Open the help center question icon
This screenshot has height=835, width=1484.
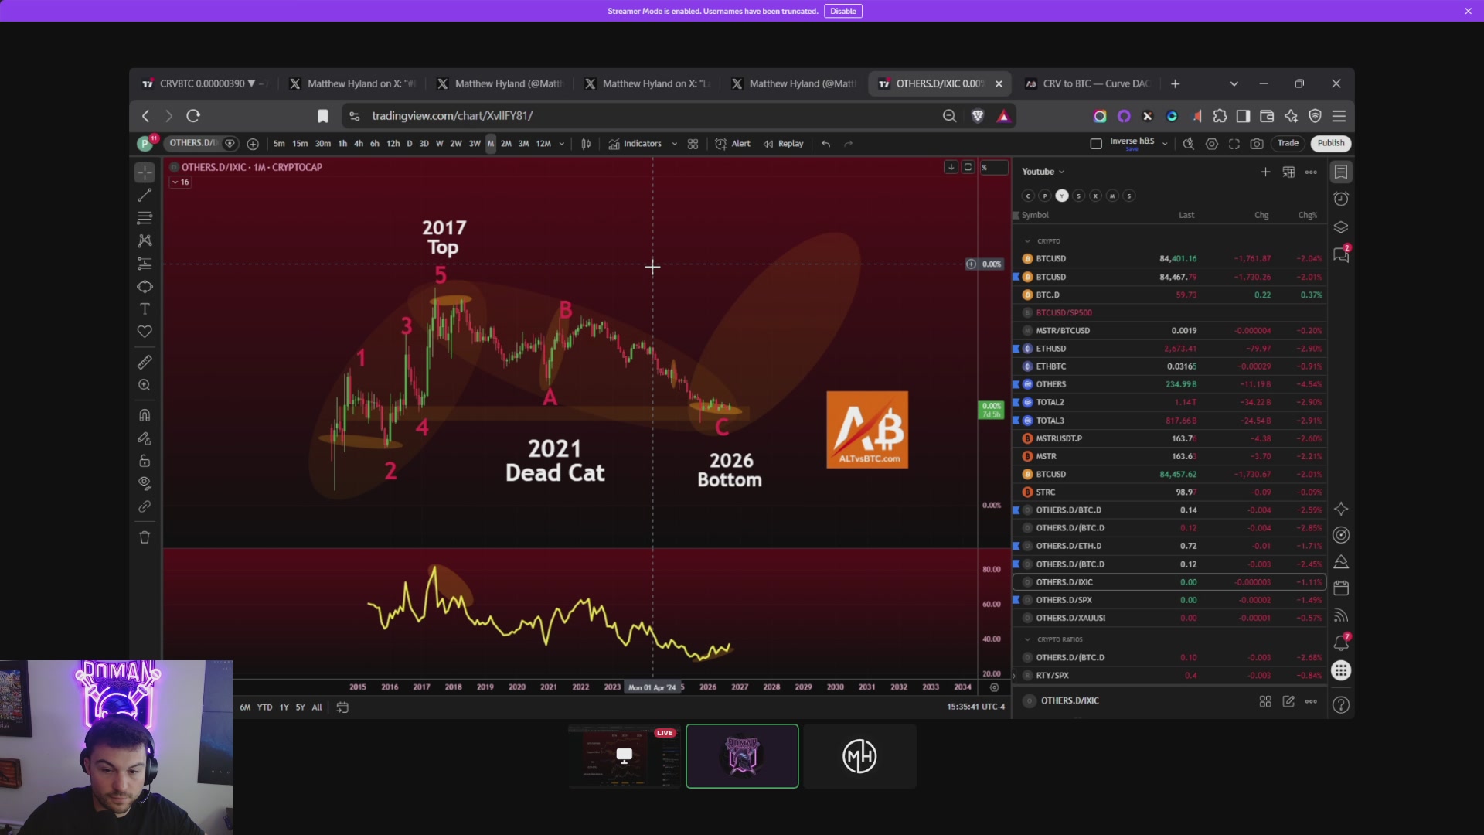point(1341,704)
